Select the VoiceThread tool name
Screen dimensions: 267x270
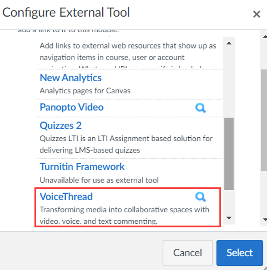[x=66, y=196]
